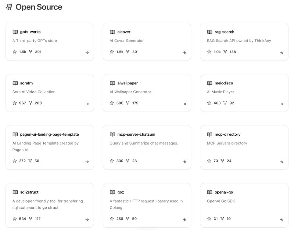Click the "OpenAI Go SDK" description
Image resolution: width=294 pixels, height=230 pixels.
[x=221, y=201]
